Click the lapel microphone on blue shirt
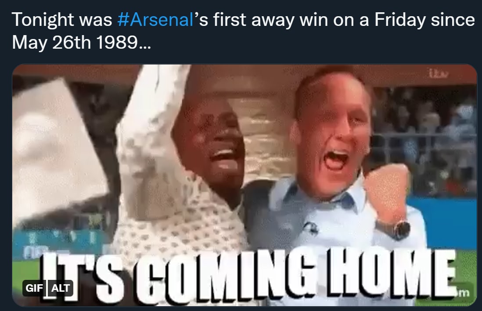The height and width of the screenshot is (311, 482). pyautogui.click(x=311, y=228)
